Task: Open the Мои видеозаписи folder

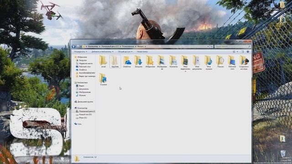Action: coord(185,63)
